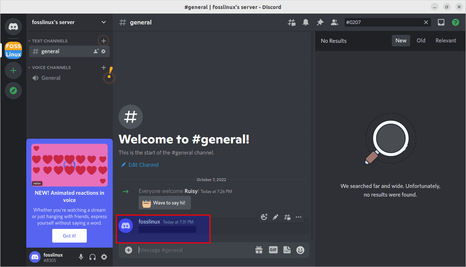This screenshot has width=466, height=267.
Task: Toggle member list icon
Action: 335,22
